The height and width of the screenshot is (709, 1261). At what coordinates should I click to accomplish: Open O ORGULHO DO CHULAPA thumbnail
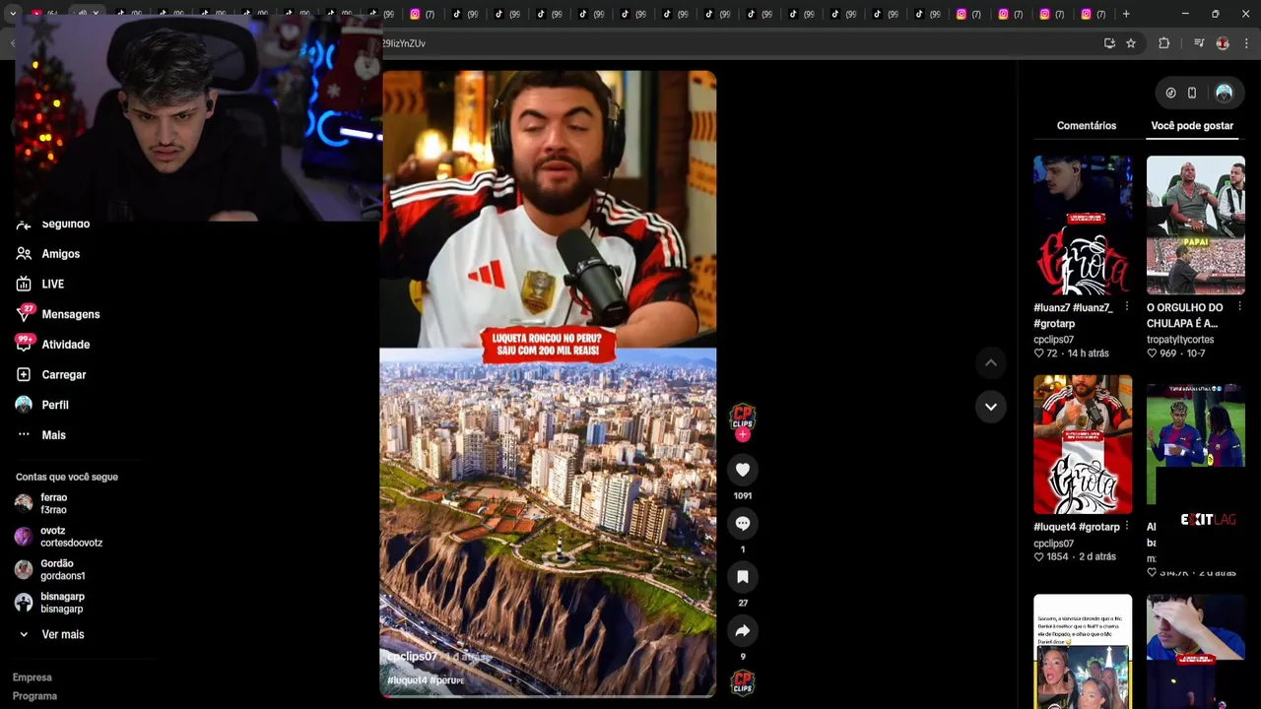pos(1196,226)
